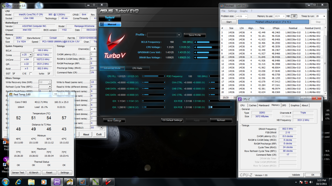The width and height of the screenshot is (332, 186).
Task: Increase IOH PCIE voltage with right arrow
Action: click(231, 107)
